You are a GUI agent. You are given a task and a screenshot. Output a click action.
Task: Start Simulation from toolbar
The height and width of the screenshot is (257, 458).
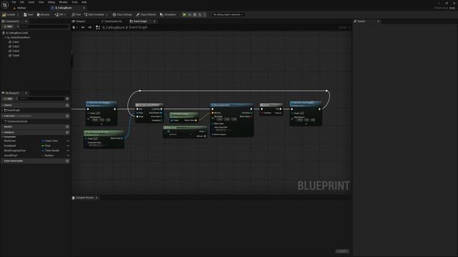(x=168, y=14)
